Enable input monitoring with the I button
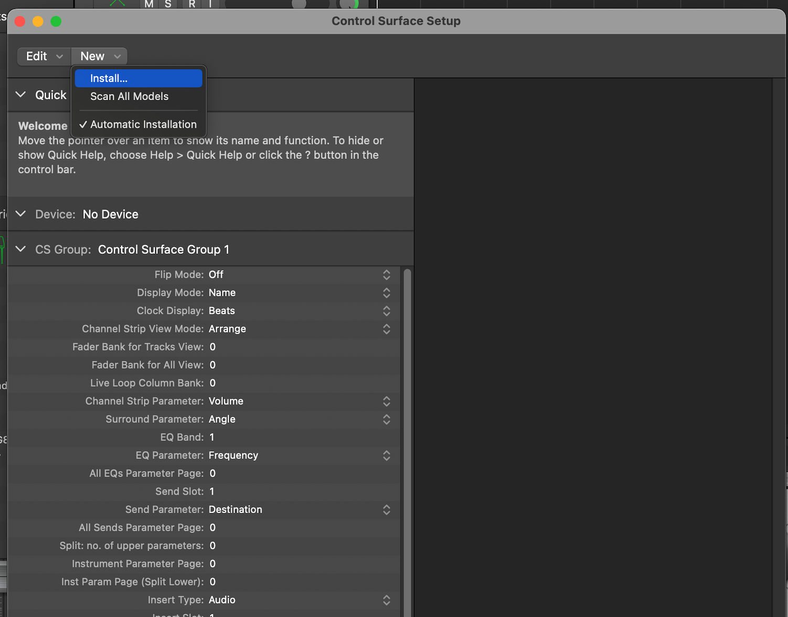 click(x=210, y=4)
